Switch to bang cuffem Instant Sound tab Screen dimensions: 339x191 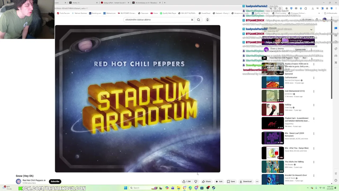pos(114,3)
